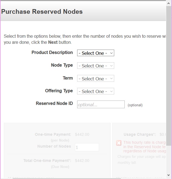Expand the Node Type select box
The image size is (172, 179).
pyautogui.click(x=95, y=66)
